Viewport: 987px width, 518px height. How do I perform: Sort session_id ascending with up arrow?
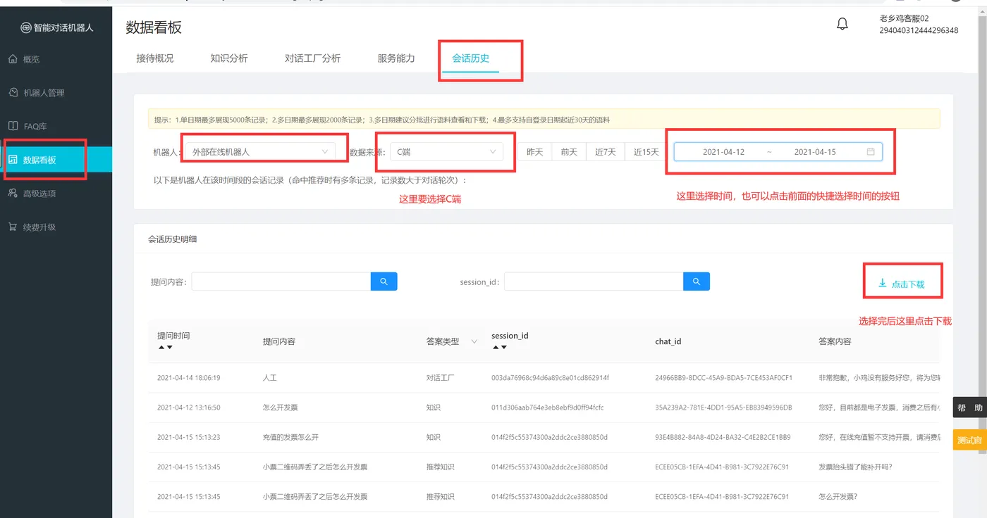coord(495,348)
